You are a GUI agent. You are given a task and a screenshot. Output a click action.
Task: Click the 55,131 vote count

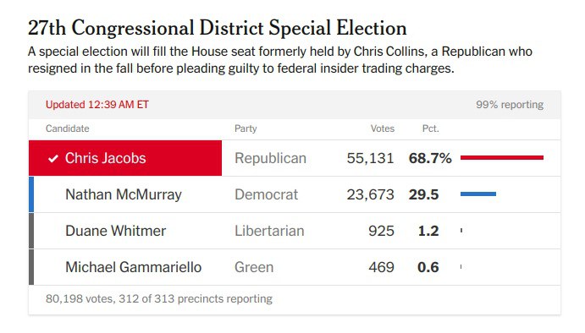pyautogui.click(x=370, y=158)
